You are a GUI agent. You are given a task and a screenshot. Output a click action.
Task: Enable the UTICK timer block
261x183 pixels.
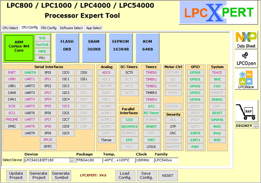coord(151,147)
